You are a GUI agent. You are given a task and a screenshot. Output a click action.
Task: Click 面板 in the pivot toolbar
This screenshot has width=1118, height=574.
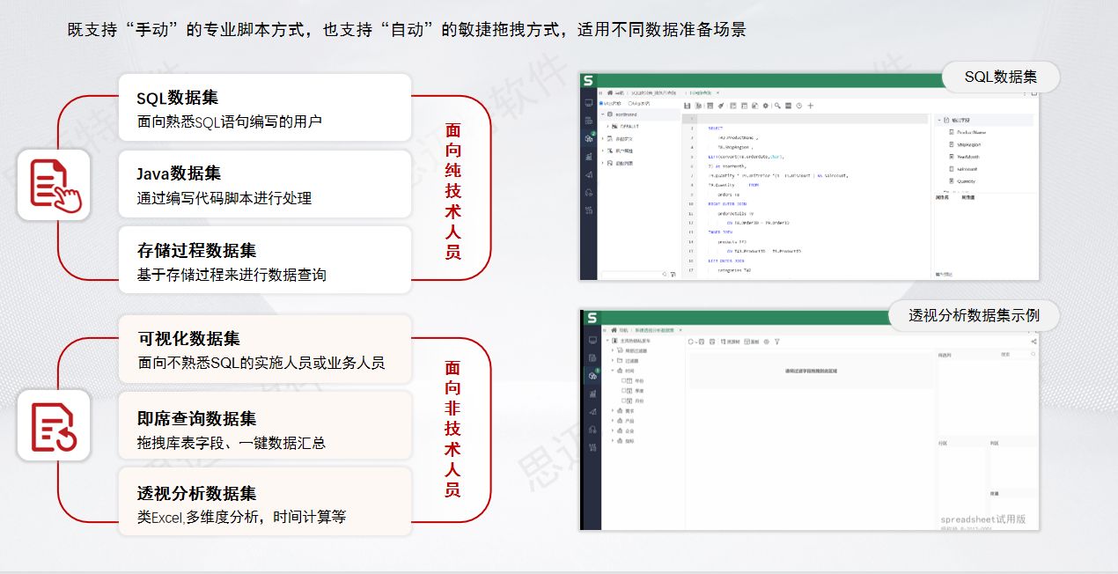click(x=752, y=342)
